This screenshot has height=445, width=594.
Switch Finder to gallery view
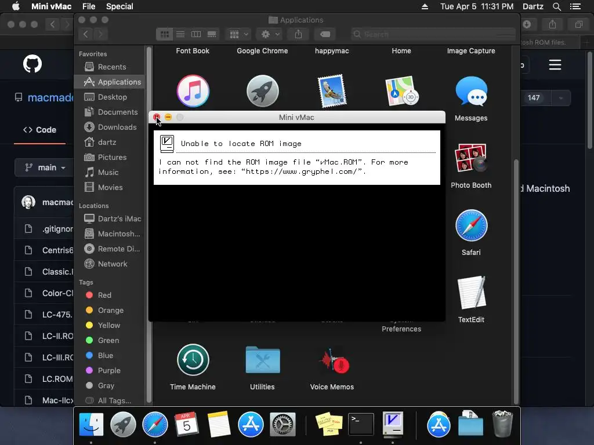(212, 34)
